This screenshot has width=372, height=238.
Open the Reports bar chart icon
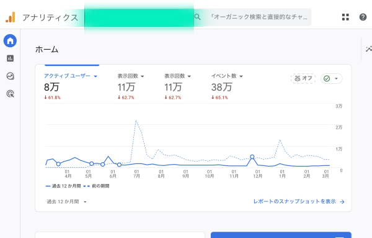coord(10,58)
